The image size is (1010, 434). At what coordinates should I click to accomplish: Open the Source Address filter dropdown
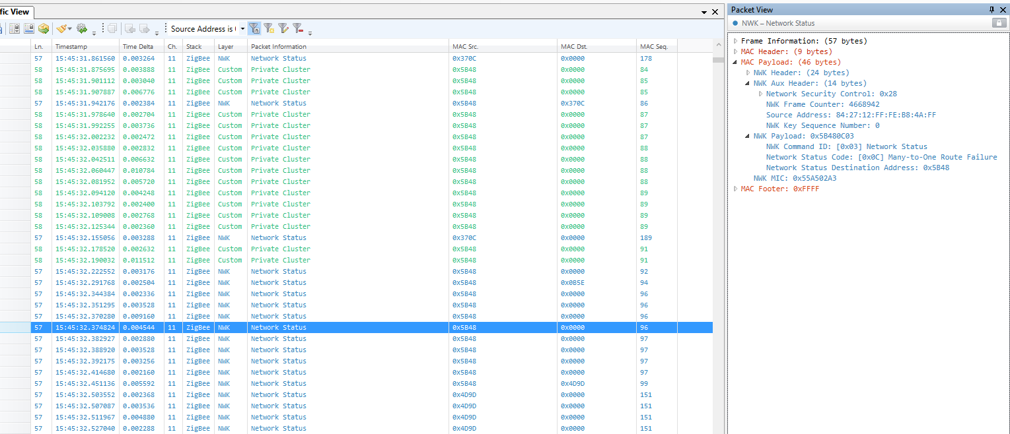click(x=242, y=29)
